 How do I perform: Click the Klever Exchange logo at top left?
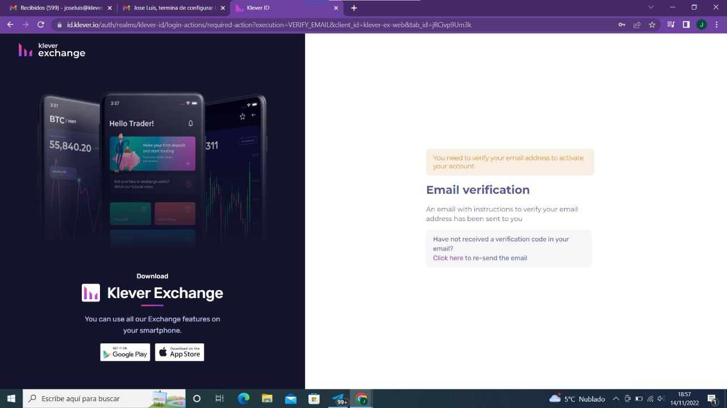52,50
